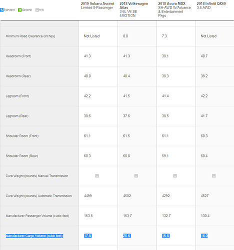Click the blue Standard legend icon
Screen dimensions: 234x250
[1, 10]
